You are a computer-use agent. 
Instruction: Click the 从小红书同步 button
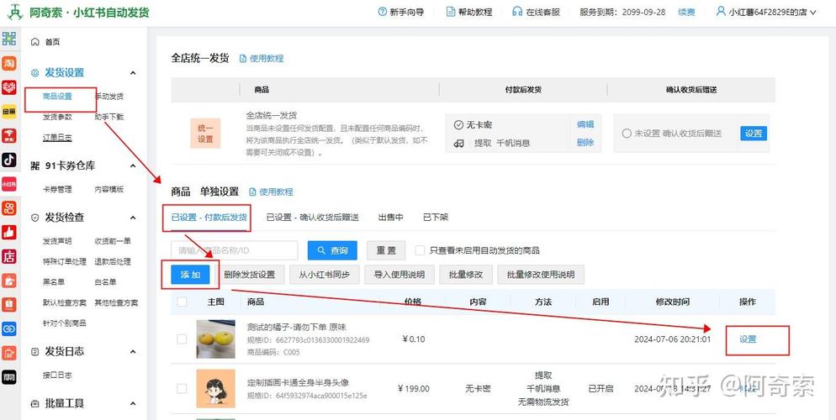[324, 275]
